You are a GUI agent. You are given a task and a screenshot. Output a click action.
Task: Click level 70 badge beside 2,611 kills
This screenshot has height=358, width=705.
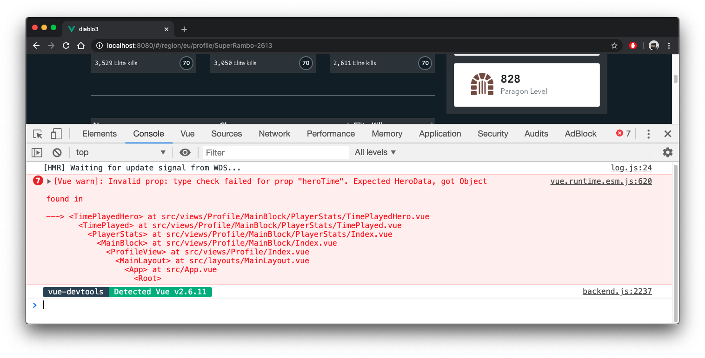(x=425, y=63)
